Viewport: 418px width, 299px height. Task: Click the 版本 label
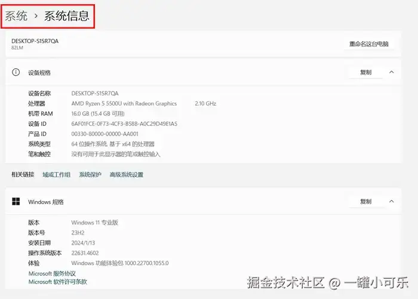click(33, 222)
